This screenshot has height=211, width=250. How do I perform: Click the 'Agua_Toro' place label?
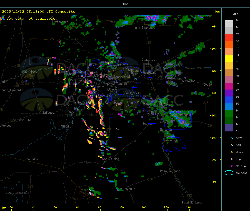coord(30,72)
